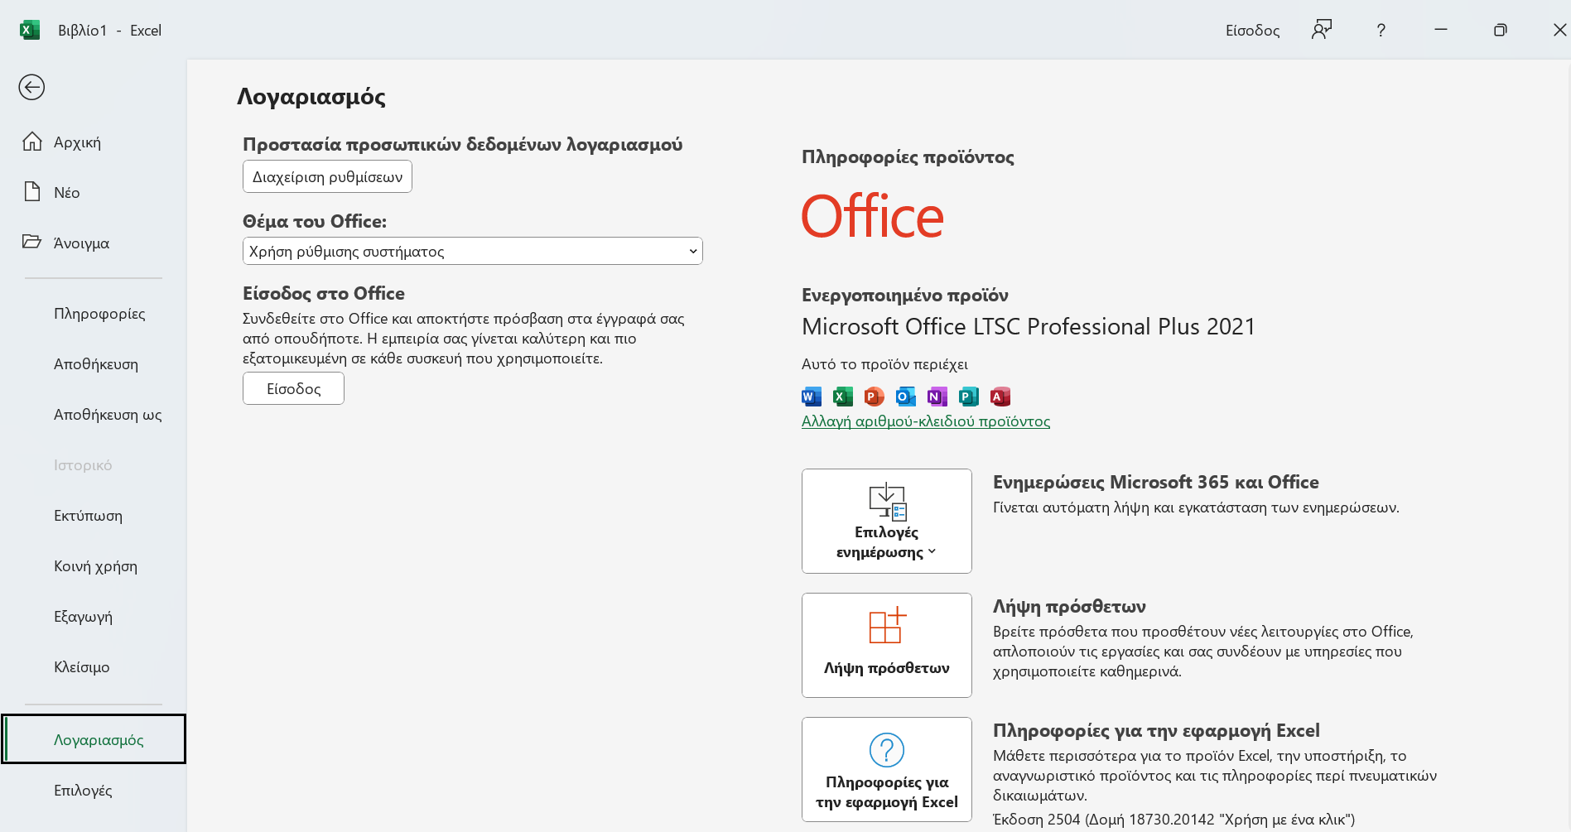Click the Άνοιγμα open folder icon
Viewport: 1571px width, 832px height.
(x=32, y=242)
